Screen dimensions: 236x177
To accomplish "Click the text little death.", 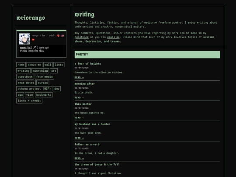I will pyautogui.click(x=84, y=93).
